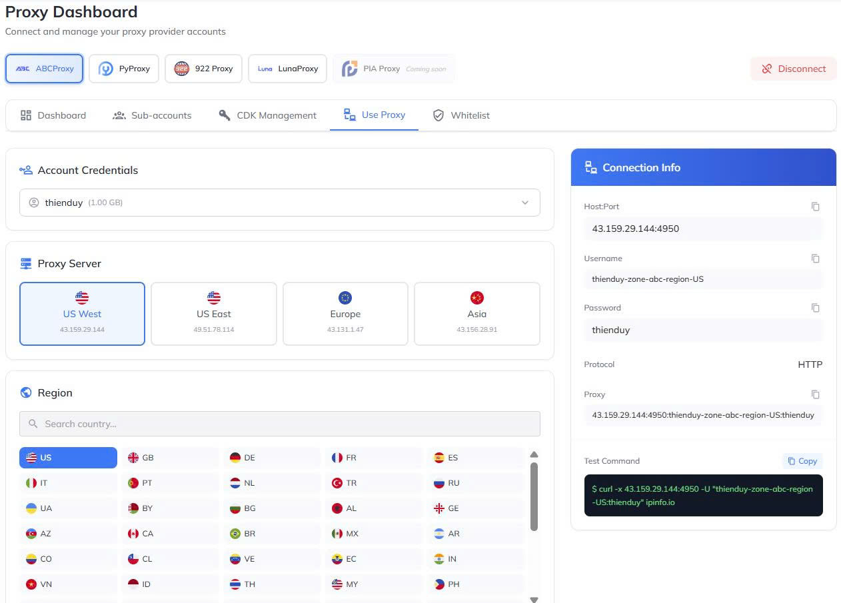Open the thienduy account credentials dropdown
This screenshot has width=841, height=603.
[279, 203]
